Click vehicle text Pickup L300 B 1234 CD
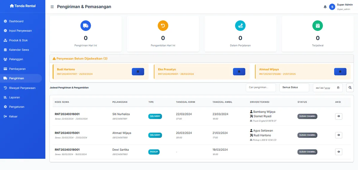The image size is (358, 170). coord(264,140)
